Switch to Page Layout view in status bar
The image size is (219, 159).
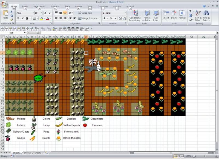[x=179, y=156]
